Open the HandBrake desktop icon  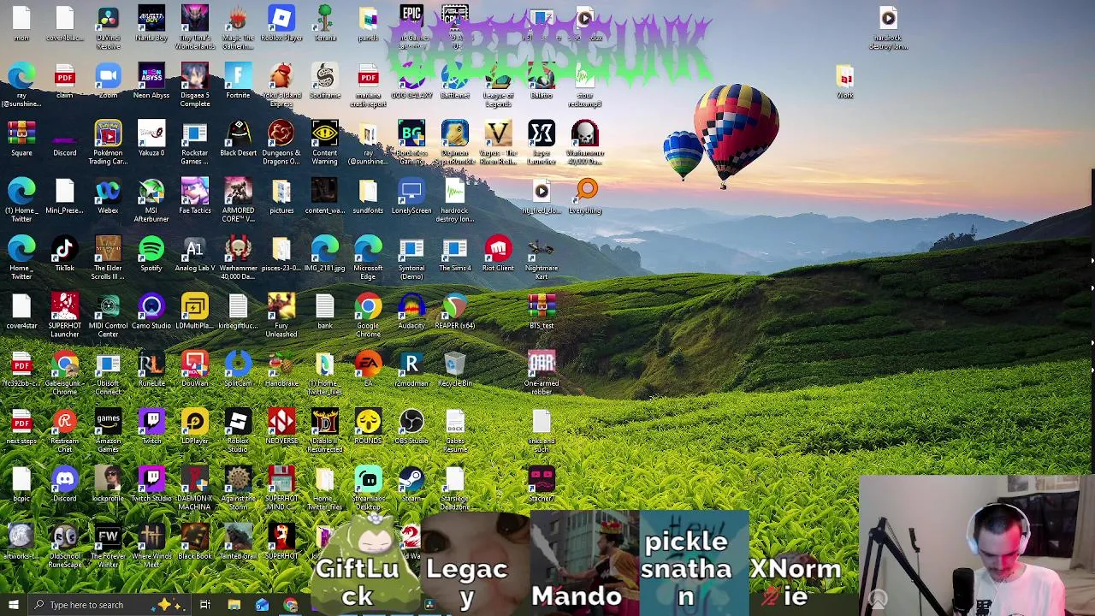[x=281, y=370]
